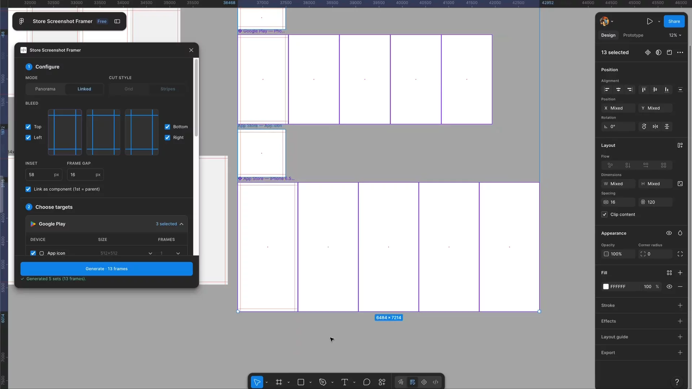
Task: Open the Figma main menu icon
Action: click(22, 21)
